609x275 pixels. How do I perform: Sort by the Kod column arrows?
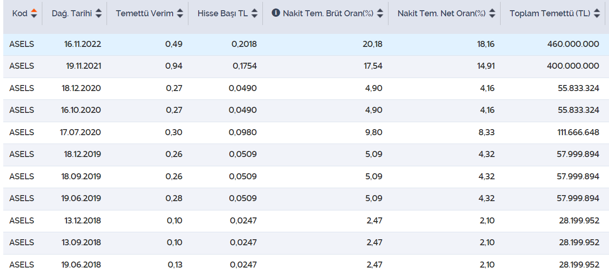[33, 13]
